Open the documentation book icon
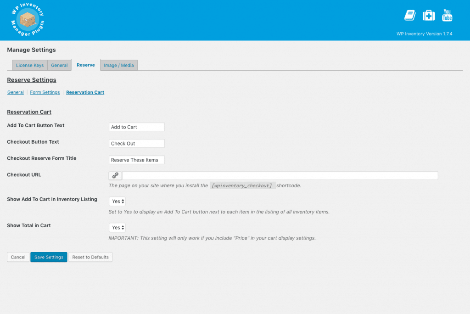The image size is (470, 314). (409, 16)
